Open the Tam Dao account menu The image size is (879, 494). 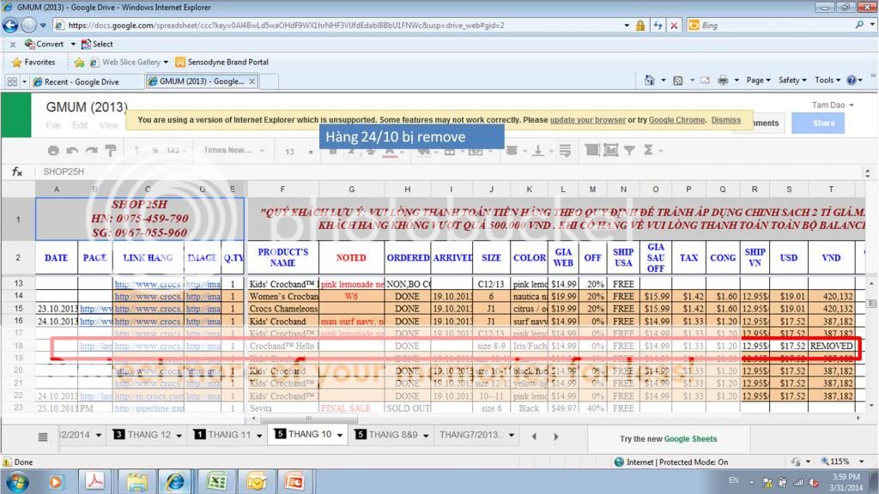827,105
